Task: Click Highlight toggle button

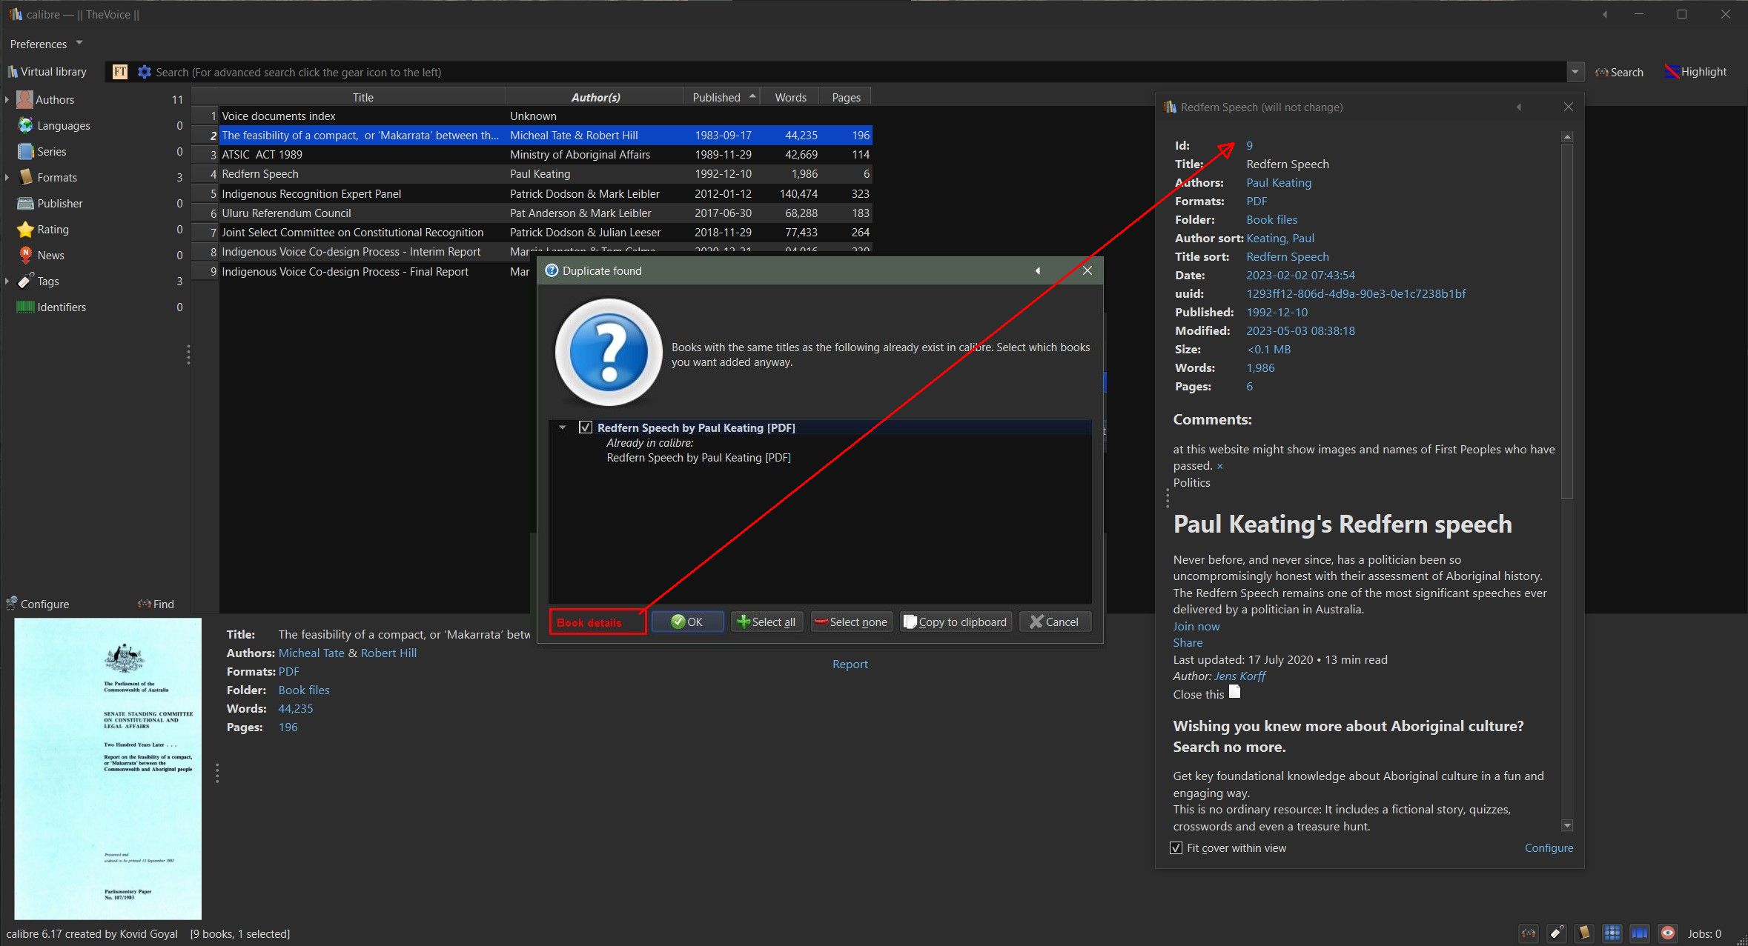Action: 1695,72
